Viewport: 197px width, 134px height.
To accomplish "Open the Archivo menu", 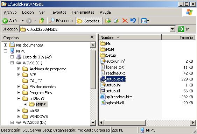I will click(10, 12).
